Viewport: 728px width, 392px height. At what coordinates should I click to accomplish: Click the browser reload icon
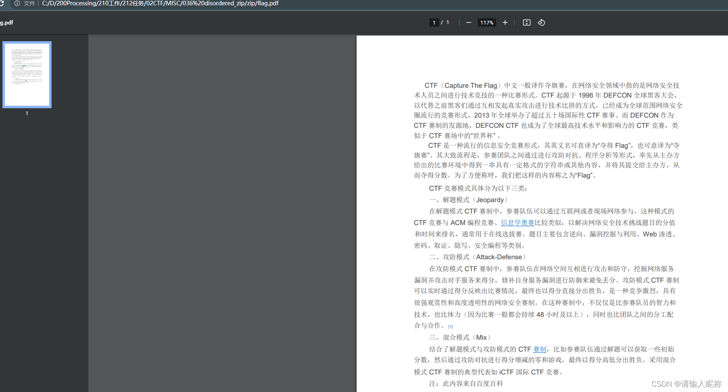tap(2, 3)
